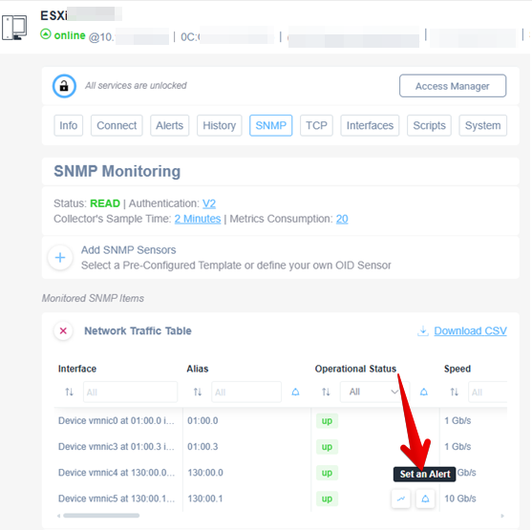Screen dimensions: 532x531
Task: Click the bell icon in the Alias column header
Action: click(295, 393)
